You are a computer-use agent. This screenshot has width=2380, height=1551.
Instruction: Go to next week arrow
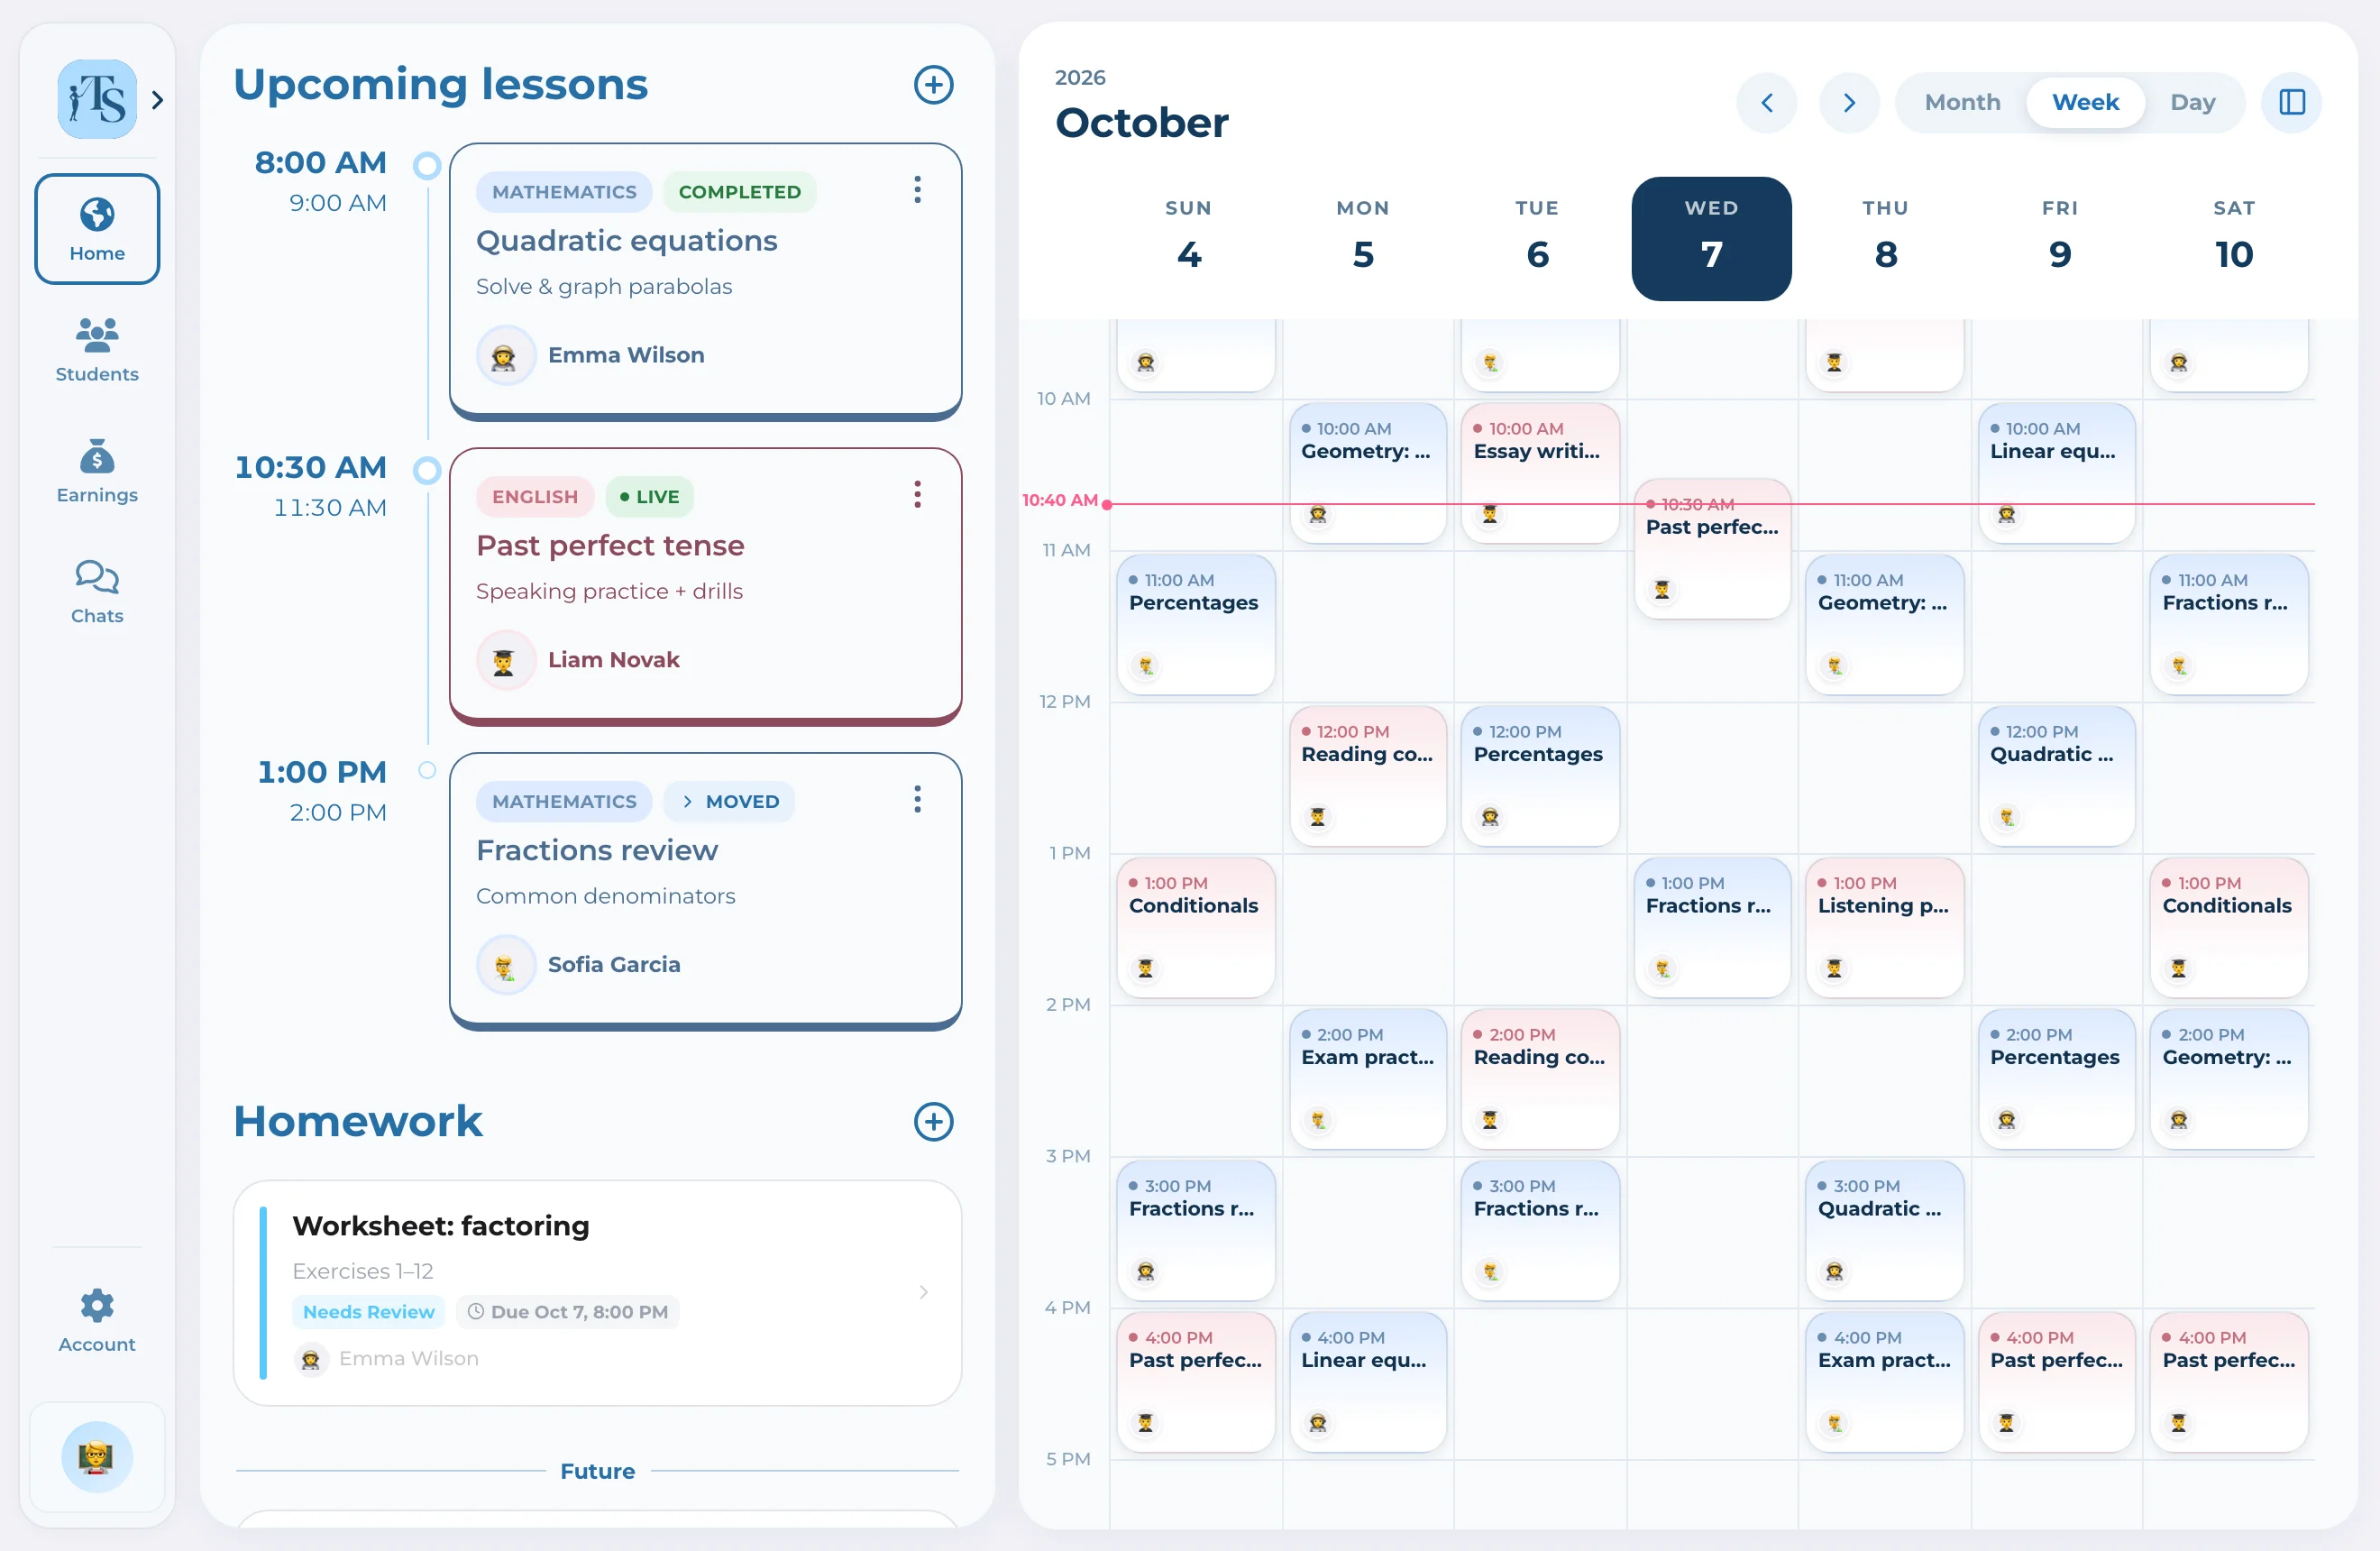(x=1849, y=102)
